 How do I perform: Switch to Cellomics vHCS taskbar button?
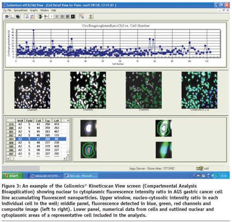(46, 176)
